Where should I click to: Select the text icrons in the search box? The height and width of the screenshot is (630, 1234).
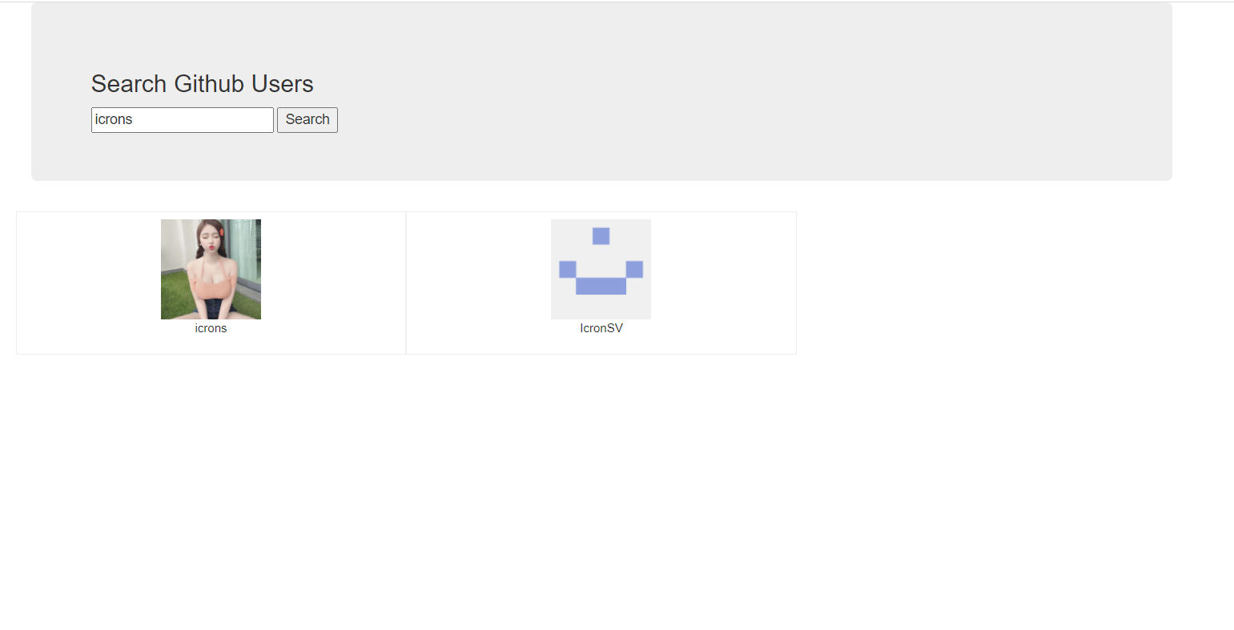(113, 119)
